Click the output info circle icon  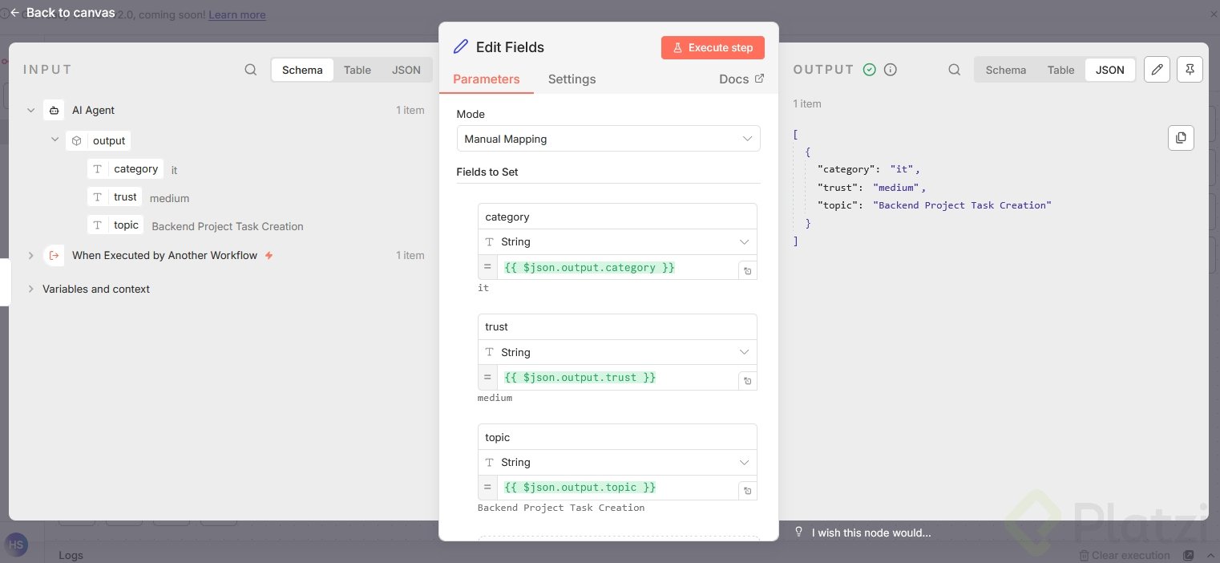click(890, 70)
